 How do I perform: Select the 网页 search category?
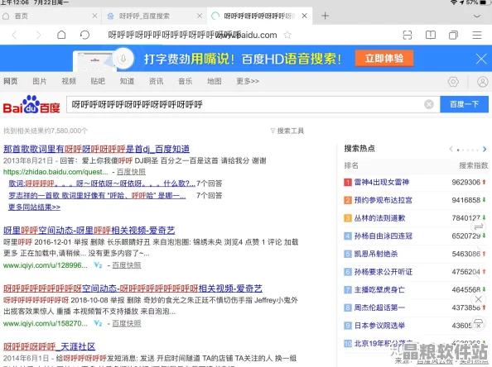point(11,81)
